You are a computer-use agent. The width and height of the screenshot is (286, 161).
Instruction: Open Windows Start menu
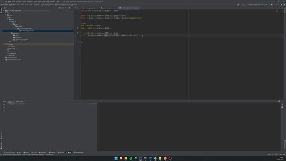(x=116, y=158)
